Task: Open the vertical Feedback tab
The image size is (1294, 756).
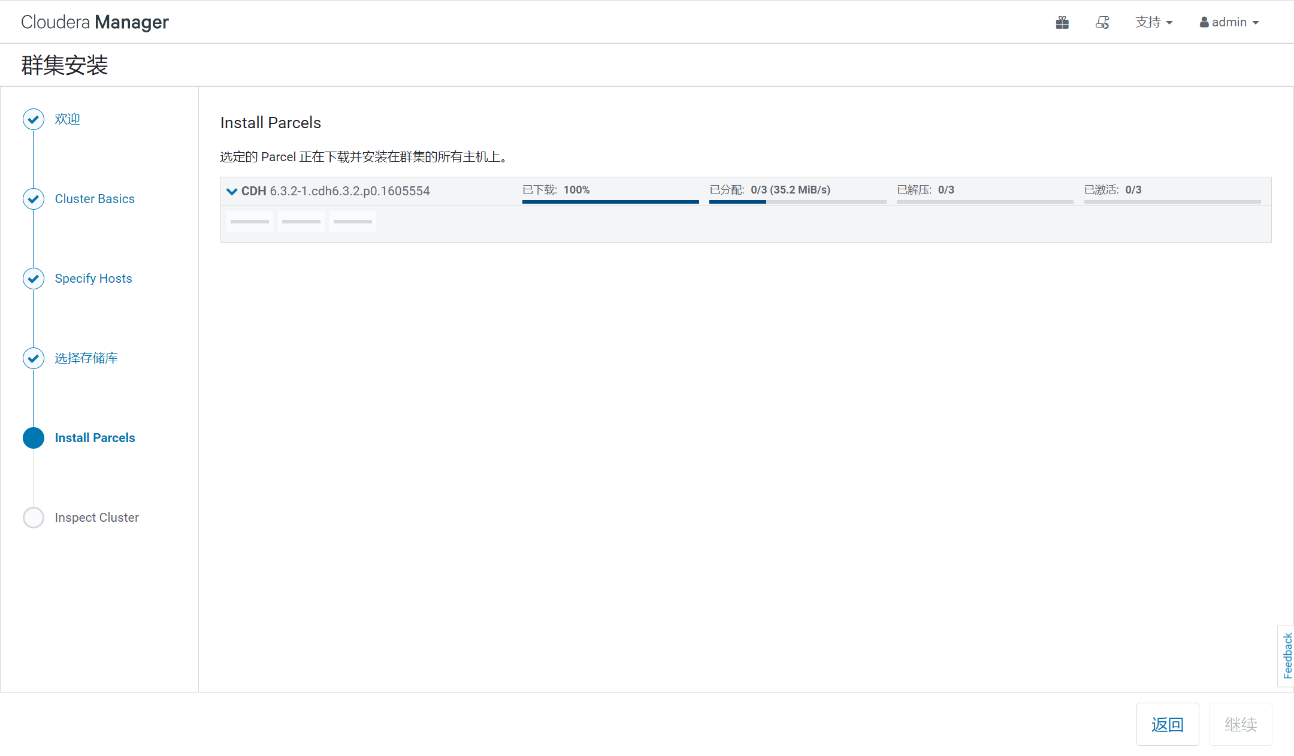Action: 1287,655
